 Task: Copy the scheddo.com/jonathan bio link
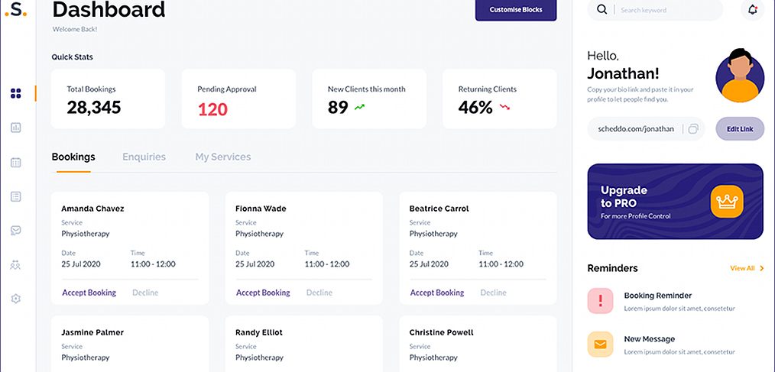[693, 129]
